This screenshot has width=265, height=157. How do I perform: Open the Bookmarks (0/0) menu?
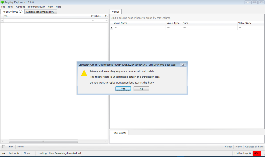click(36, 7)
